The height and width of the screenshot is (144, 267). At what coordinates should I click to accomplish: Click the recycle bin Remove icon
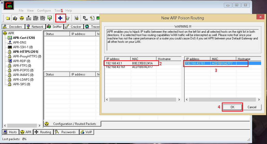pyautogui.click(x=68, y=18)
